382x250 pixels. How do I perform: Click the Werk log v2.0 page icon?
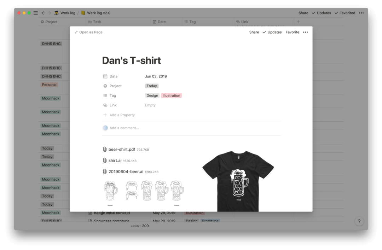click(83, 13)
